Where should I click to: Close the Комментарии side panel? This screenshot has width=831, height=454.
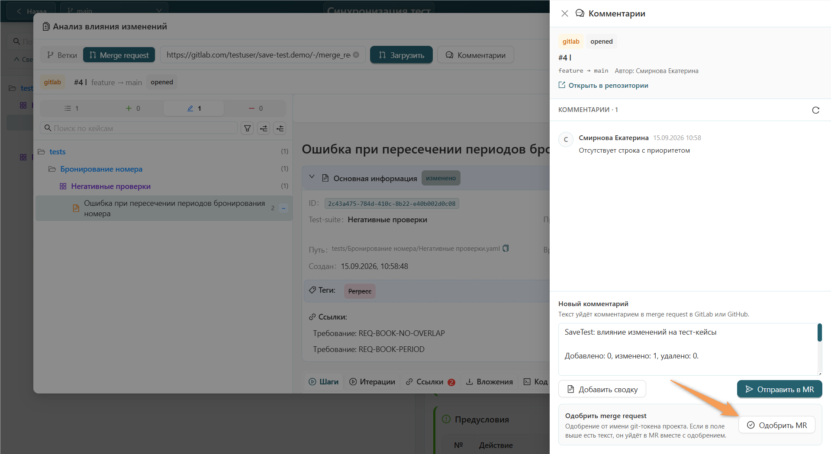(x=565, y=13)
